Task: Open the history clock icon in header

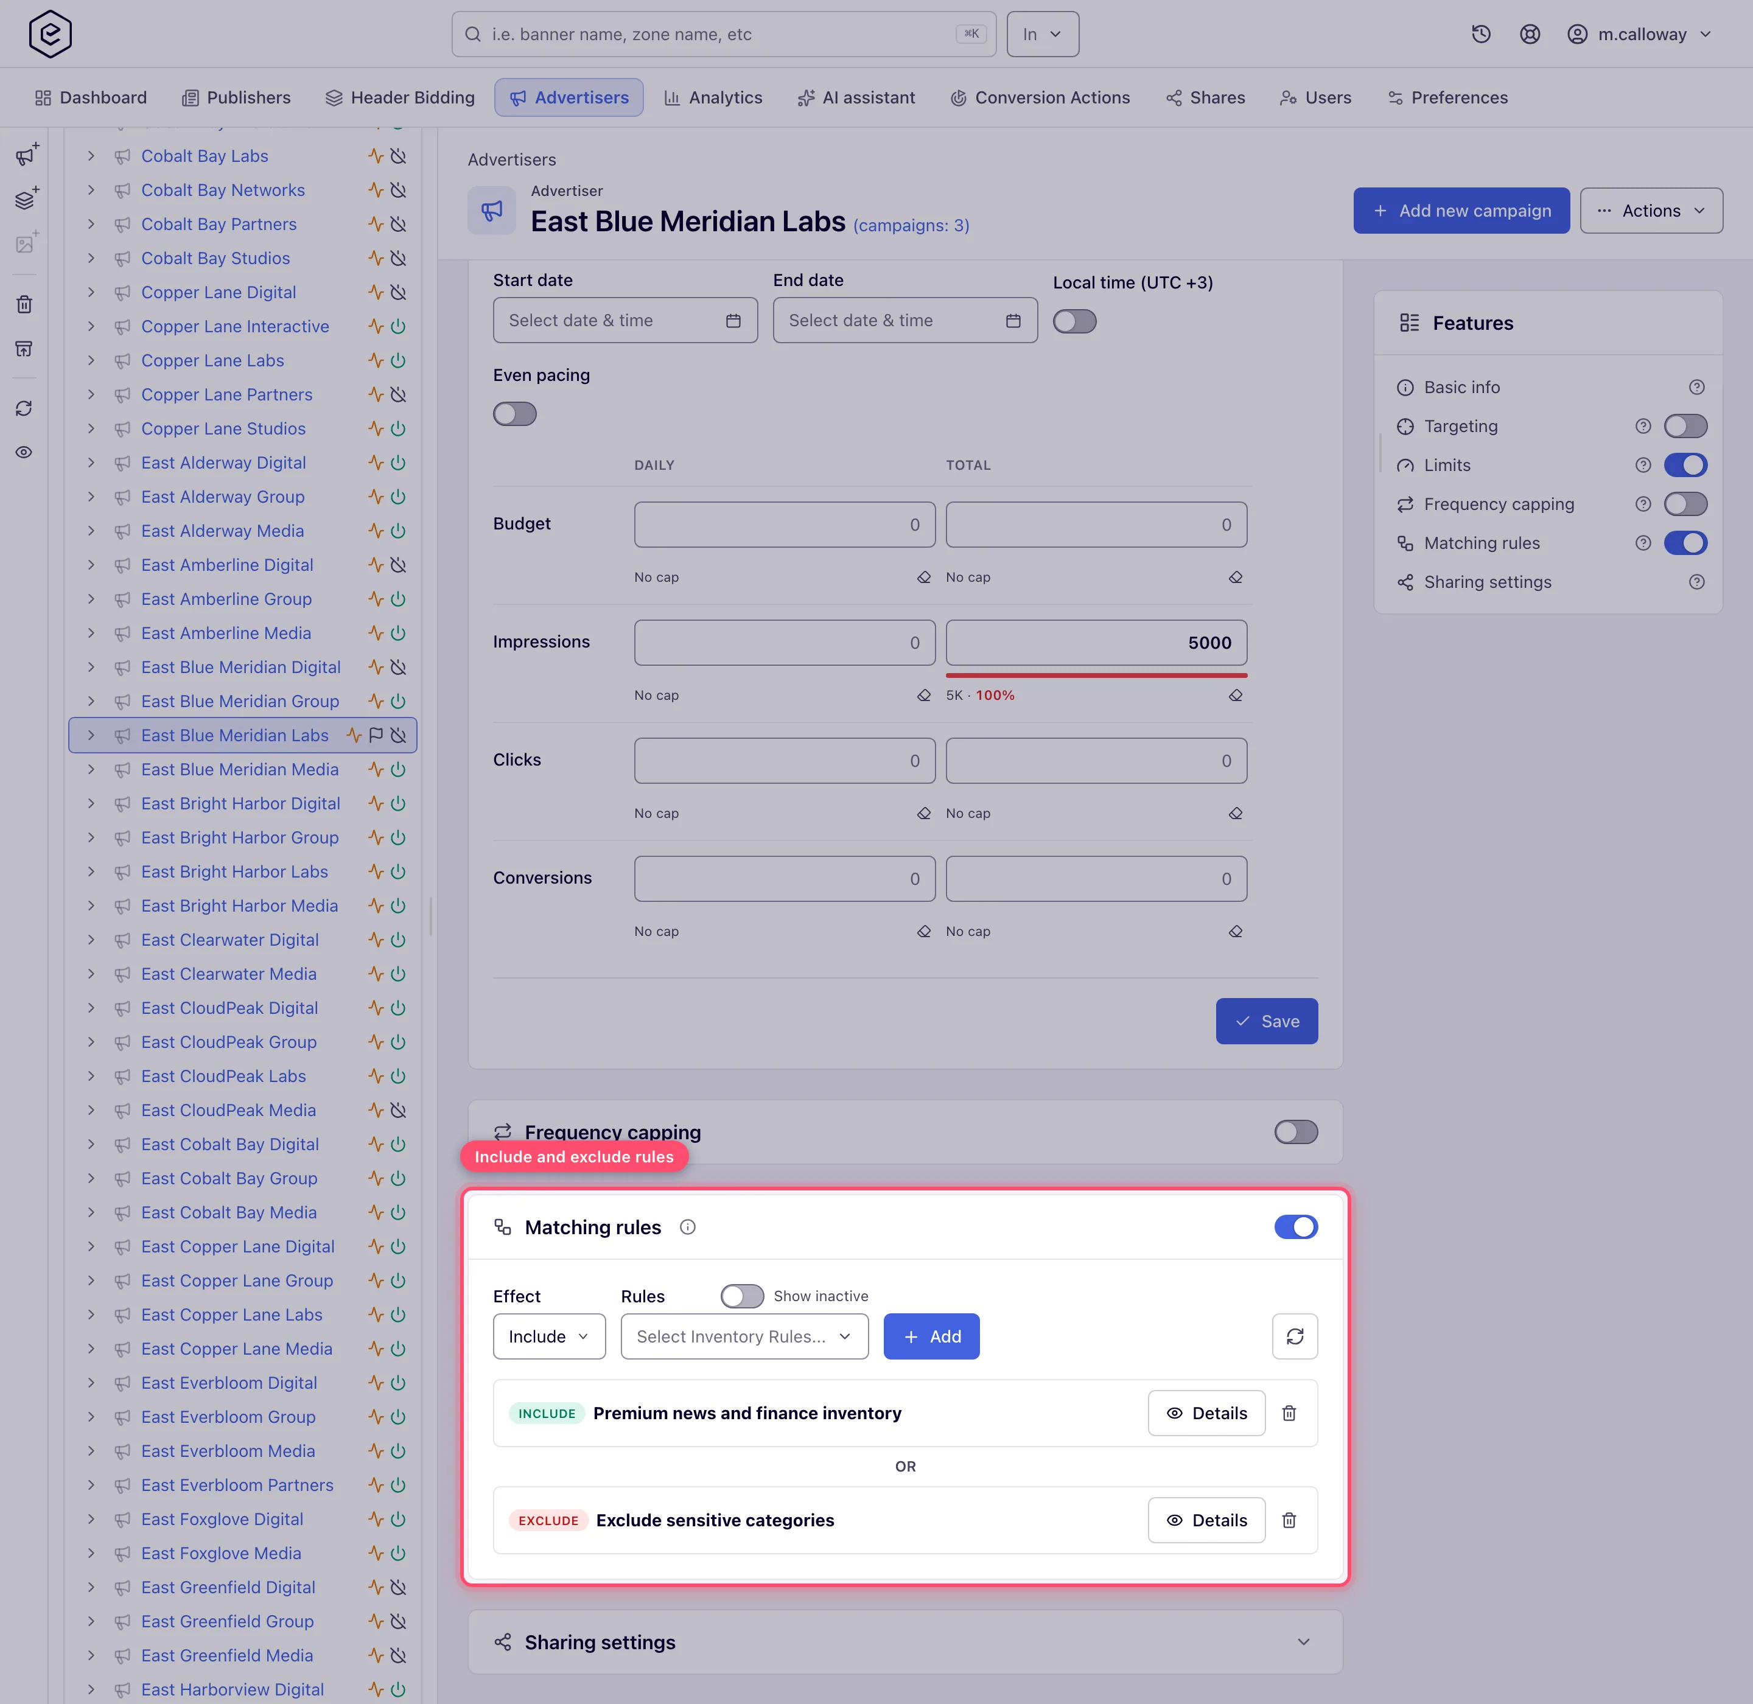Action: click(1481, 34)
